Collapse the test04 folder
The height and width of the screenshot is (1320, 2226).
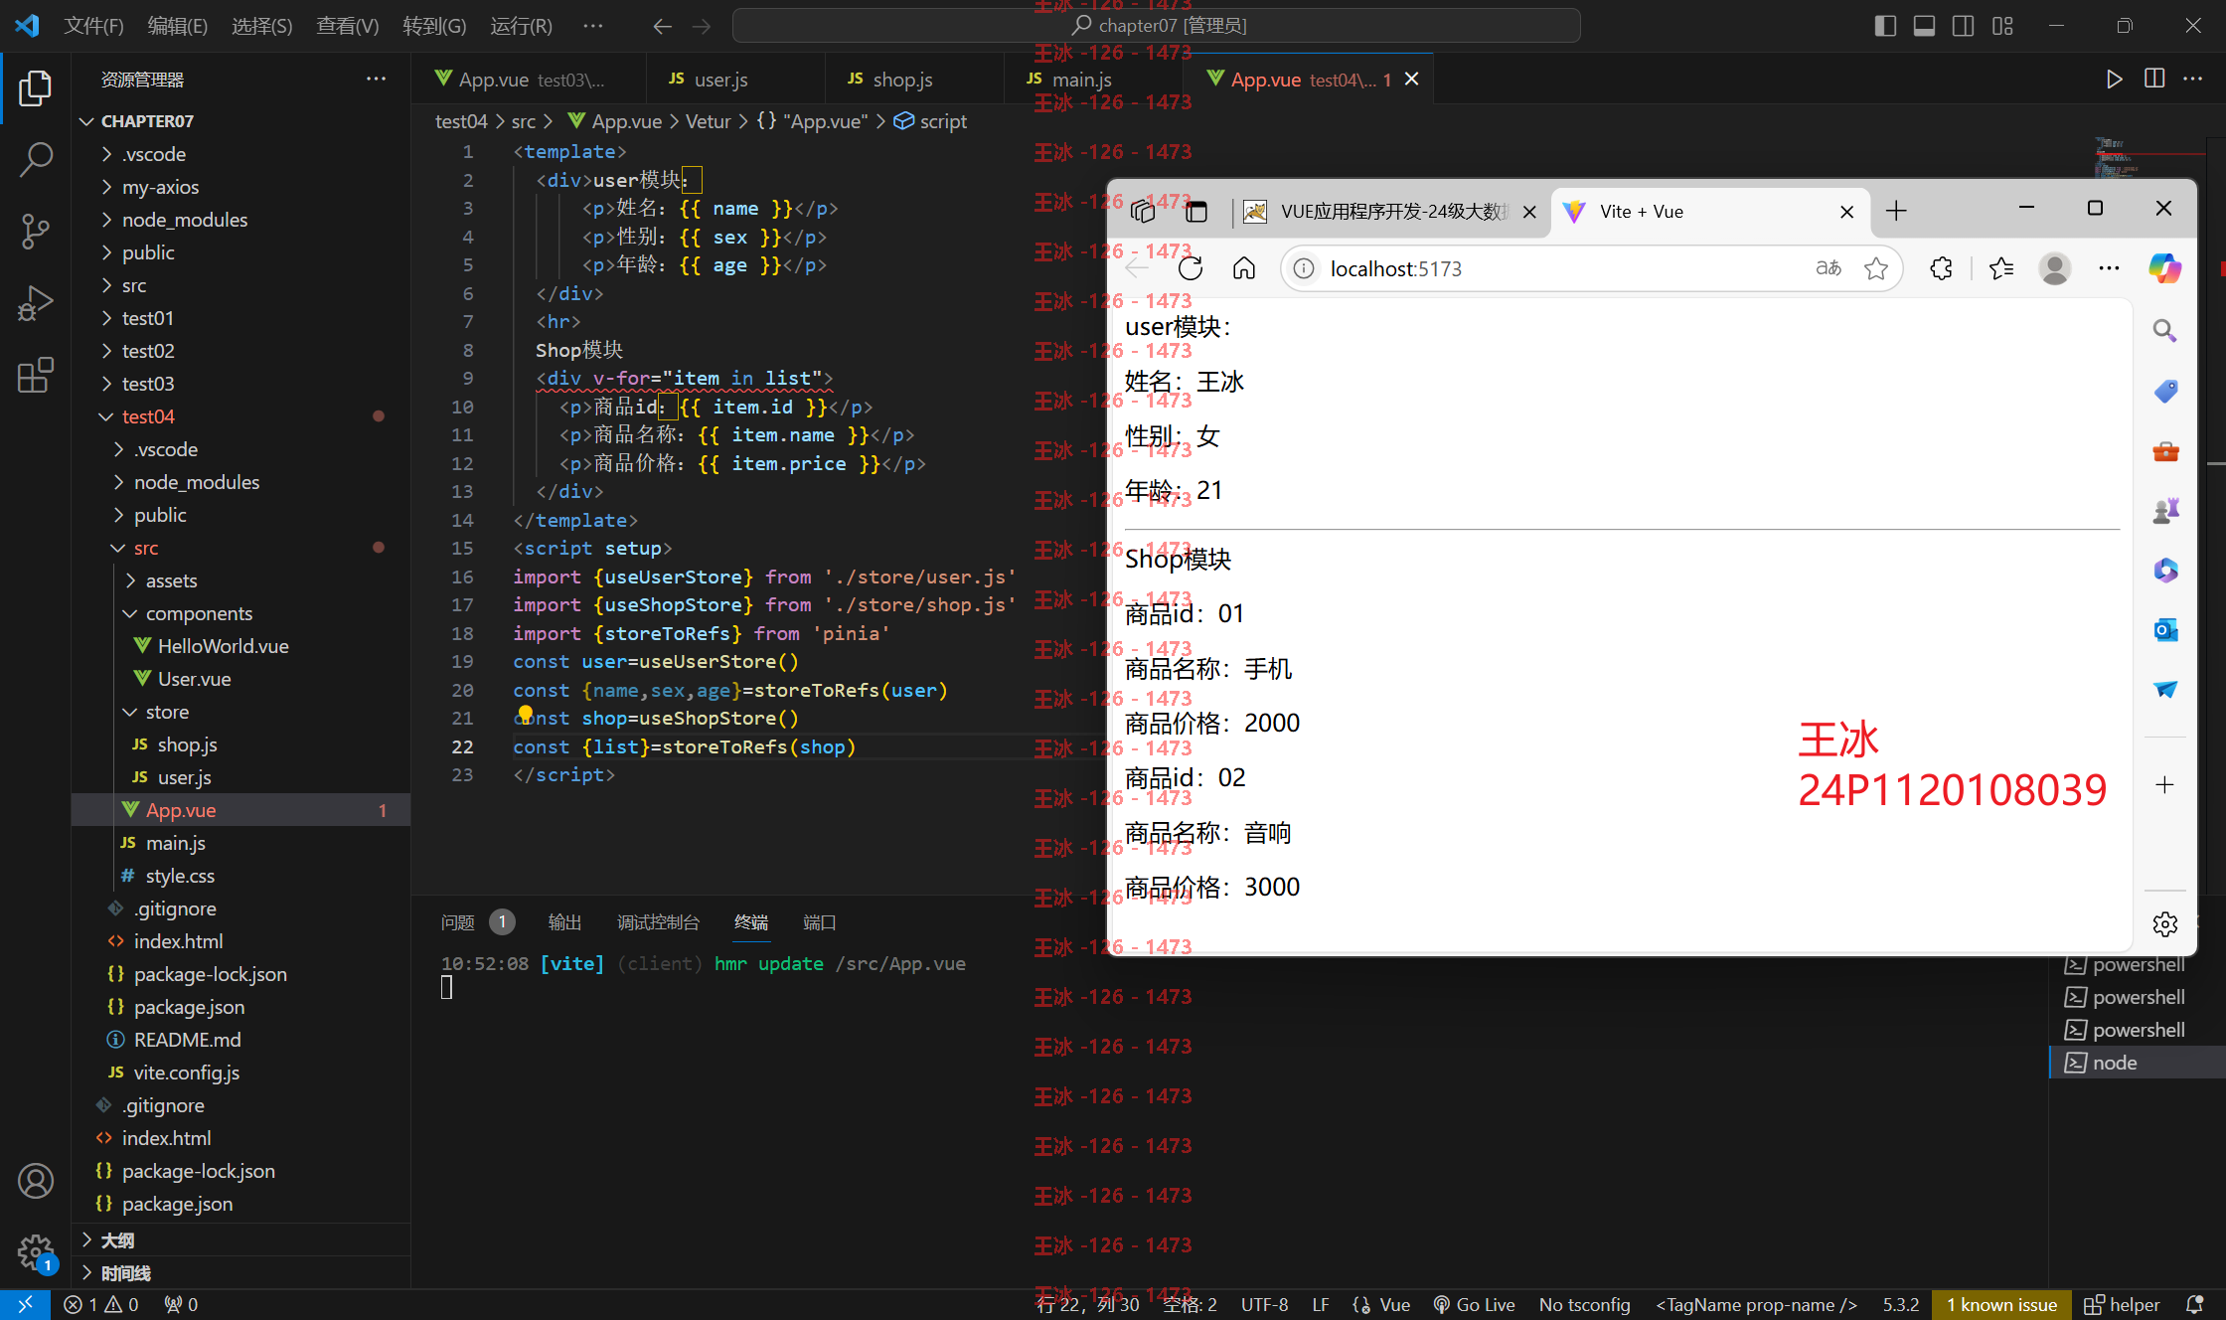click(x=240, y=416)
